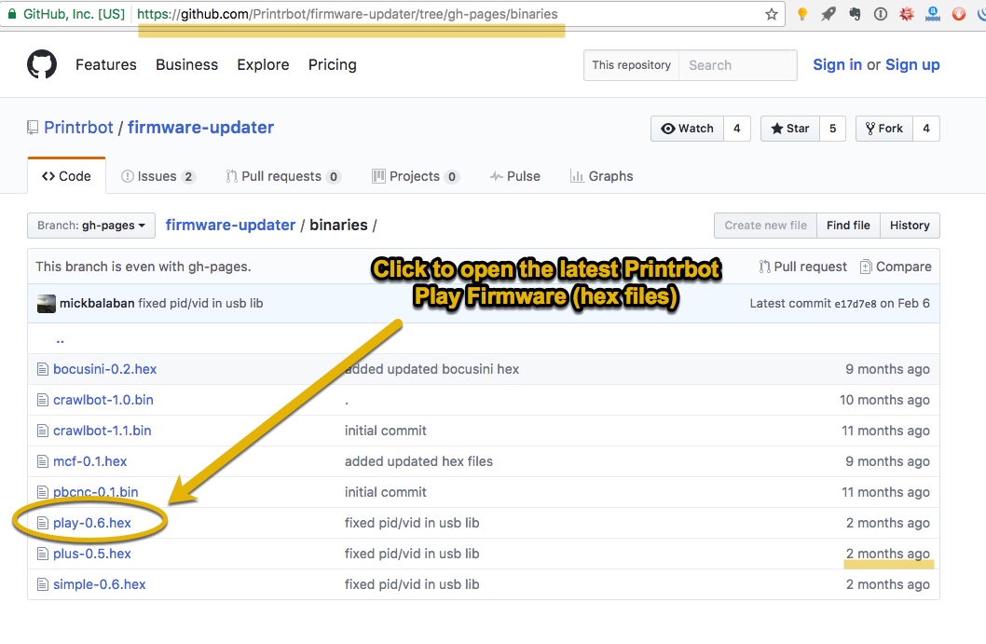The height and width of the screenshot is (644, 986).
Task: Open GitHub homepage via the Octocat logo
Action: coord(41,64)
